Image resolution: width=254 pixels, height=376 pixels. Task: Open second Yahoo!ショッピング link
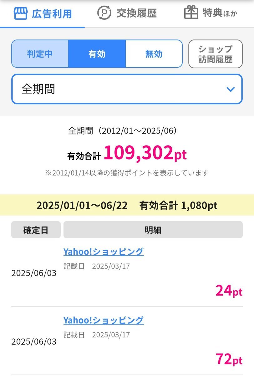pos(104,320)
